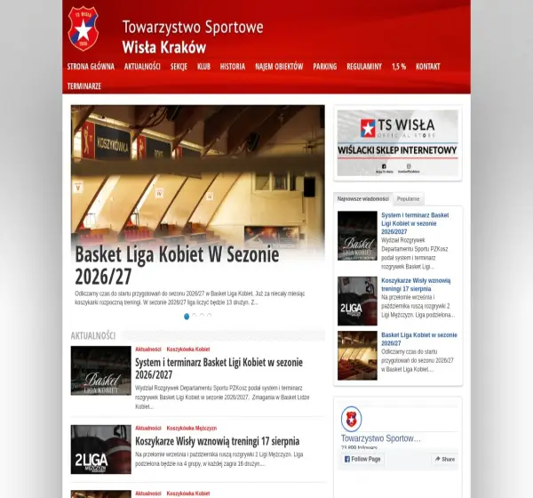Image resolution: width=533 pixels, height=498 pixels.
Task: Open sidebar link Koszykarze Wisły wznowią treningi 17 sierpnia
Action: (x=416, y=285)
